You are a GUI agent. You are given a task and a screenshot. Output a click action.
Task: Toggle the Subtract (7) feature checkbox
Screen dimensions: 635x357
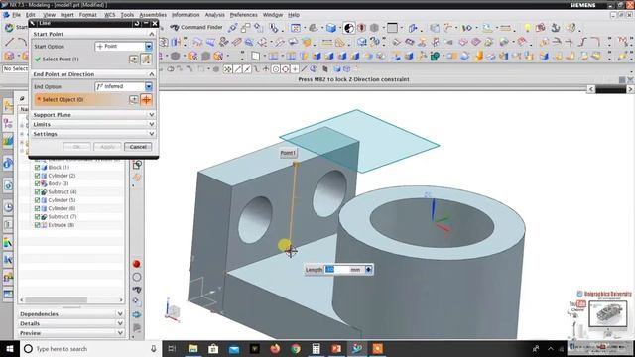(38, 217)
